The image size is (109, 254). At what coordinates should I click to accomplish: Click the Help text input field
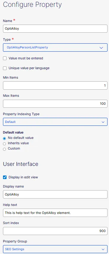pos(55,213)
